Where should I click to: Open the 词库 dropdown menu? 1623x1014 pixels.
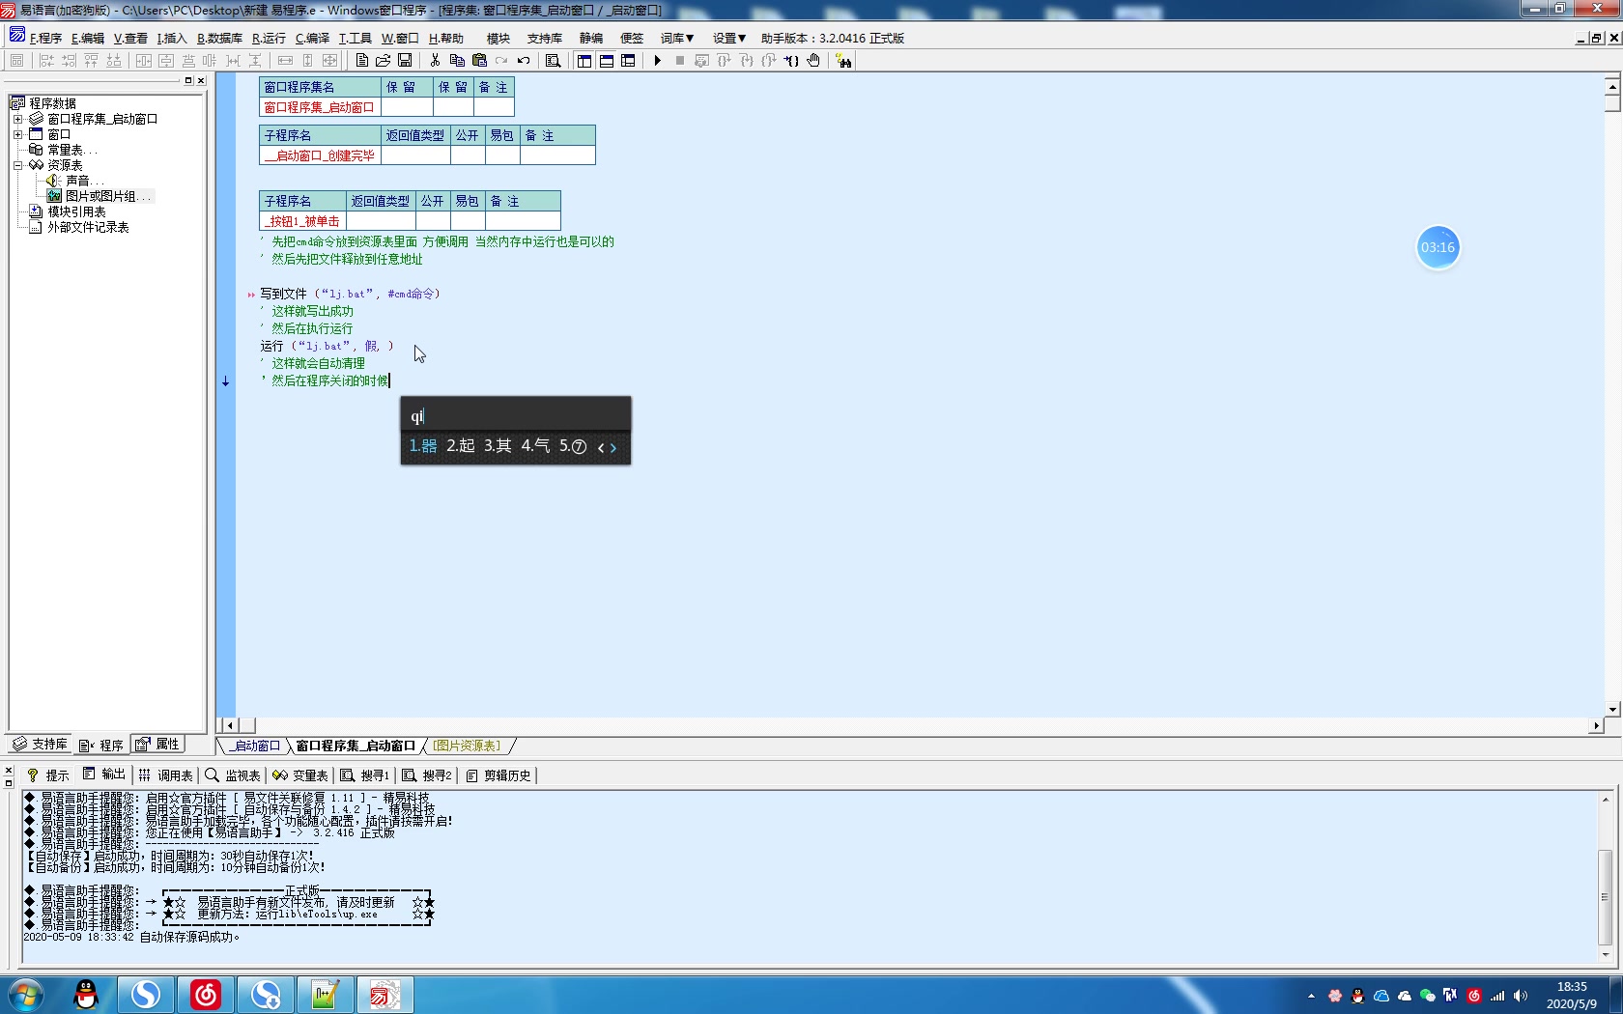click(677, 38)
